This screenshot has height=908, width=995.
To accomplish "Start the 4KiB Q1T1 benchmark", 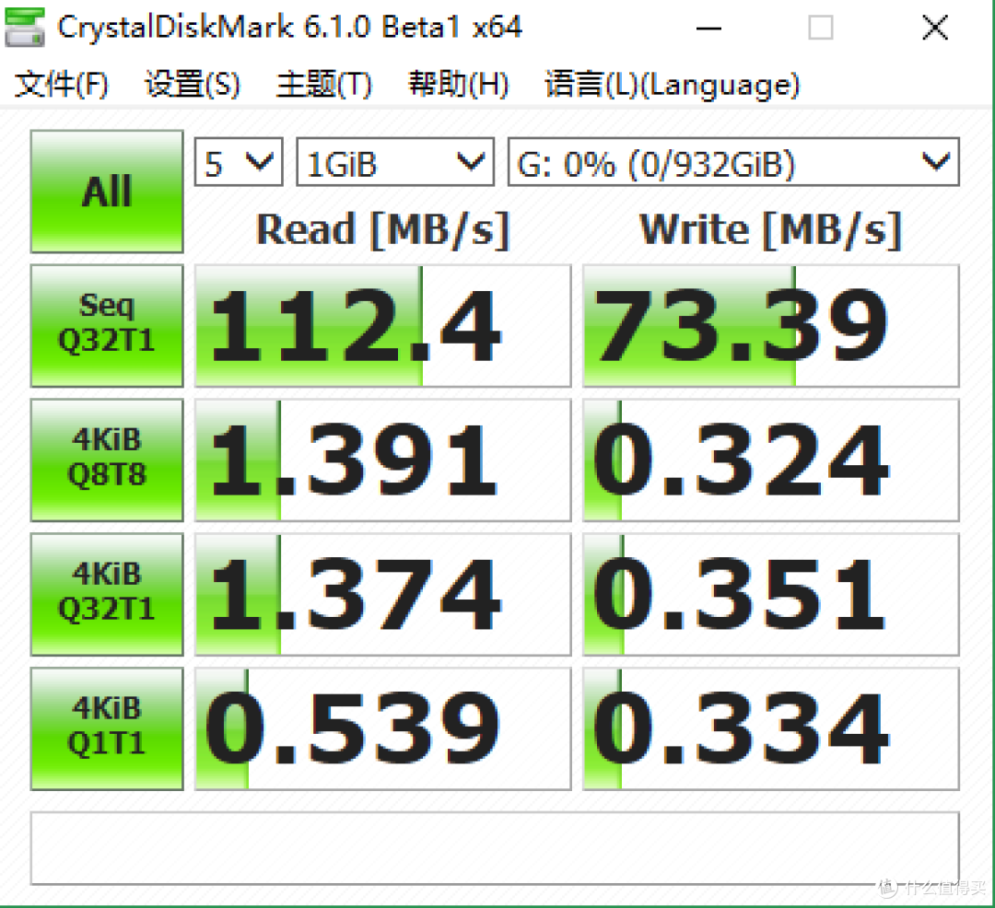I will pos(107,728).
